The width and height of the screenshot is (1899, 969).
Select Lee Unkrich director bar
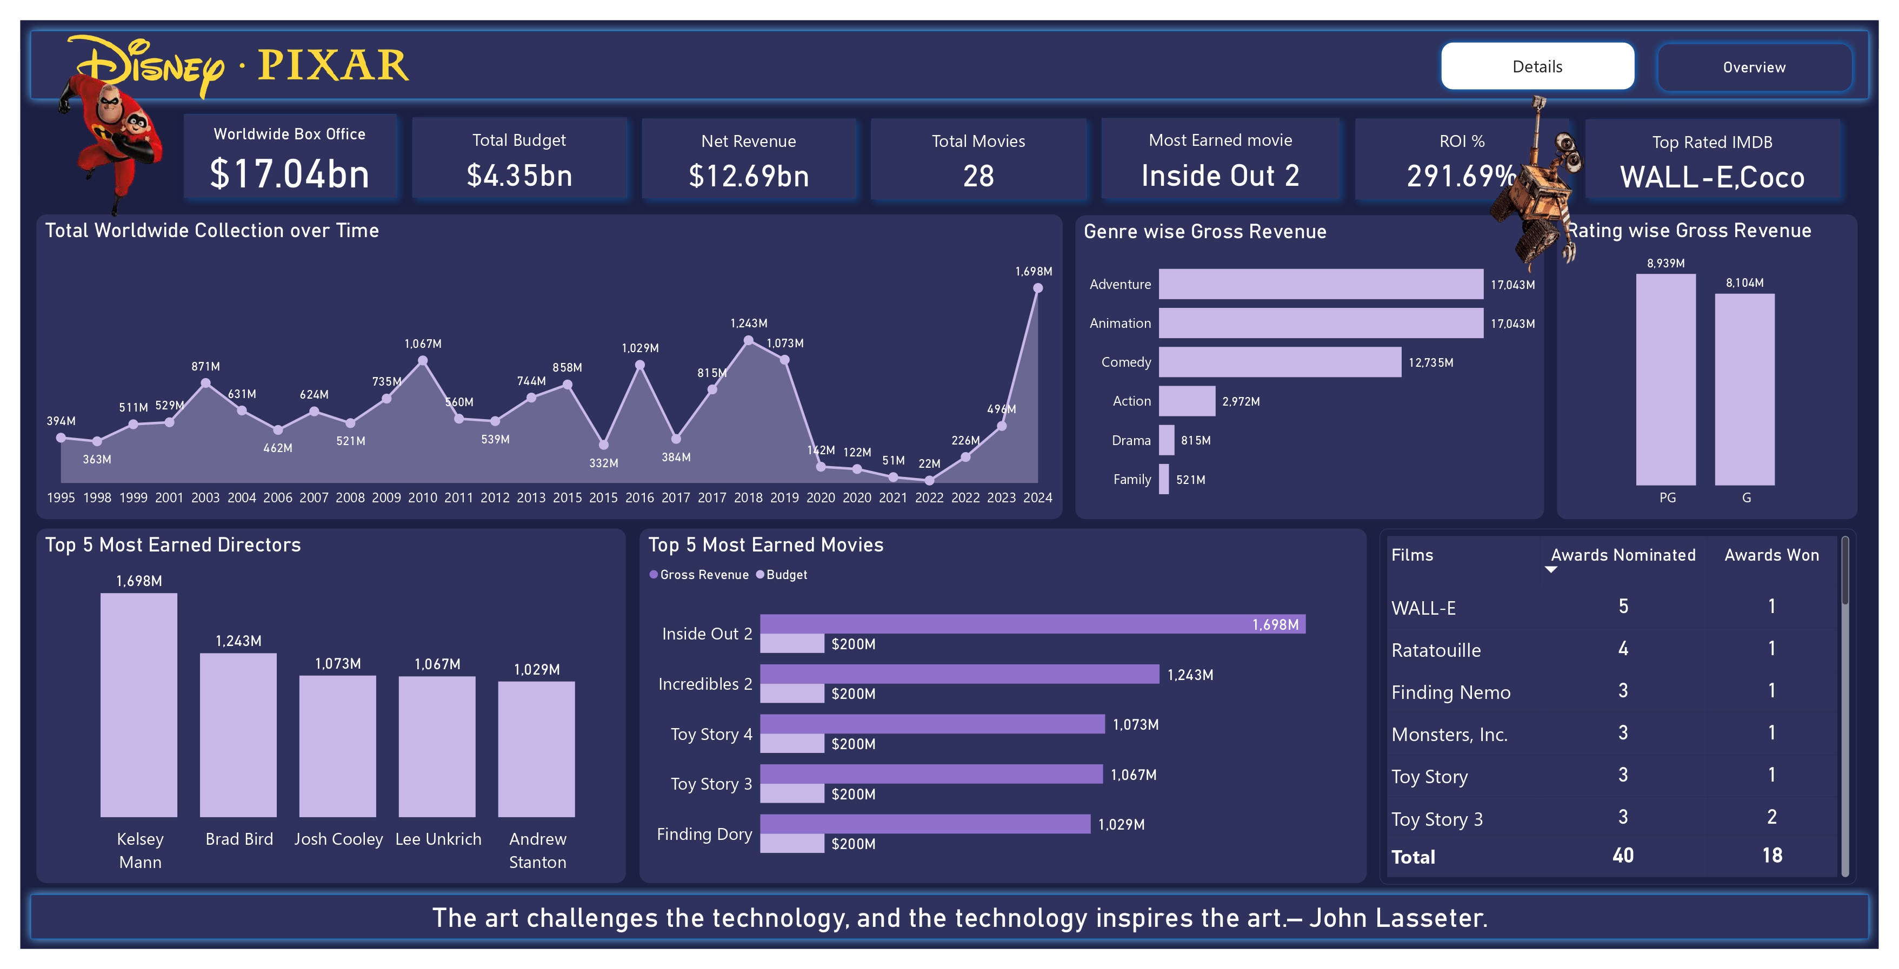[437, 746]
